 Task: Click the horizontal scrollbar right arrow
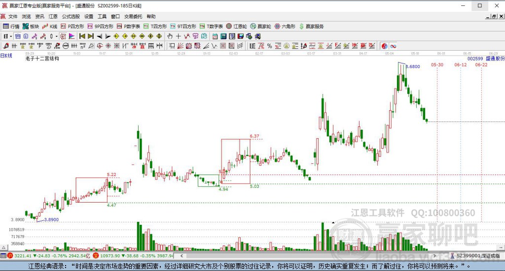[435, 256]
